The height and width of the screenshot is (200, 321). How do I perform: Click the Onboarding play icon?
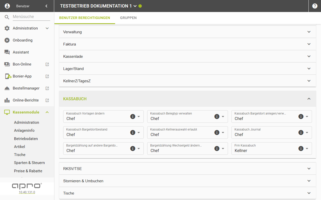click(x=7, y=40)
